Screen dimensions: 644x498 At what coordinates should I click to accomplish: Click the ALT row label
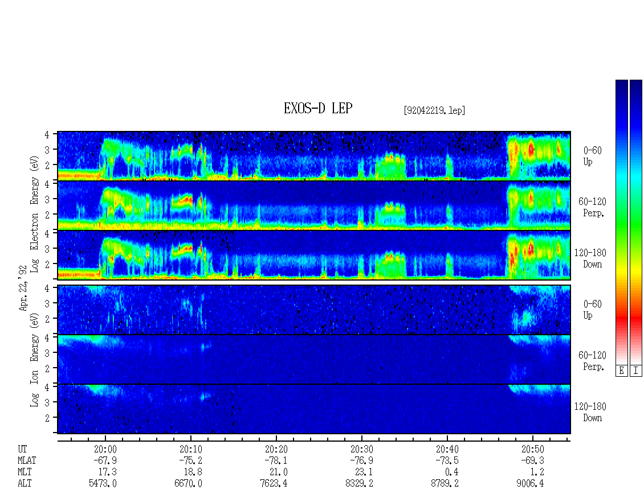(x=25, y=484)
